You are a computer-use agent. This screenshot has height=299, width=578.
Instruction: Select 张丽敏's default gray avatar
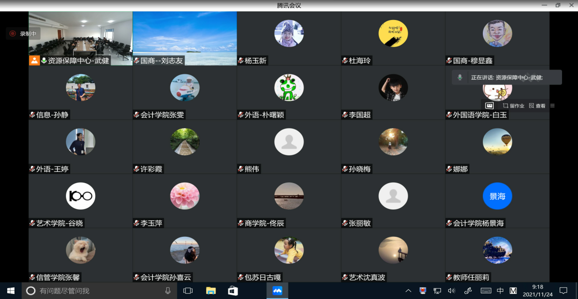tap(393, 196)
